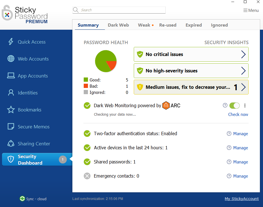The image size is (263, 207).
Task: Expand Medium issues chevron arrow
Action: coord(243,87)
